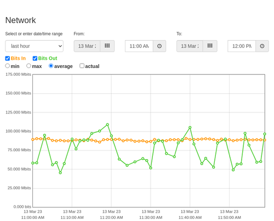Image resolution: width=274 pixels, height=221 pixels.
Task: Click the From date field '13 Mar'
Action: point(87,46)
